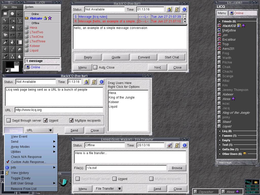Choose the fuzzy select magic wand tool
The width and height of the screenshot is (260, 195).
5,21
